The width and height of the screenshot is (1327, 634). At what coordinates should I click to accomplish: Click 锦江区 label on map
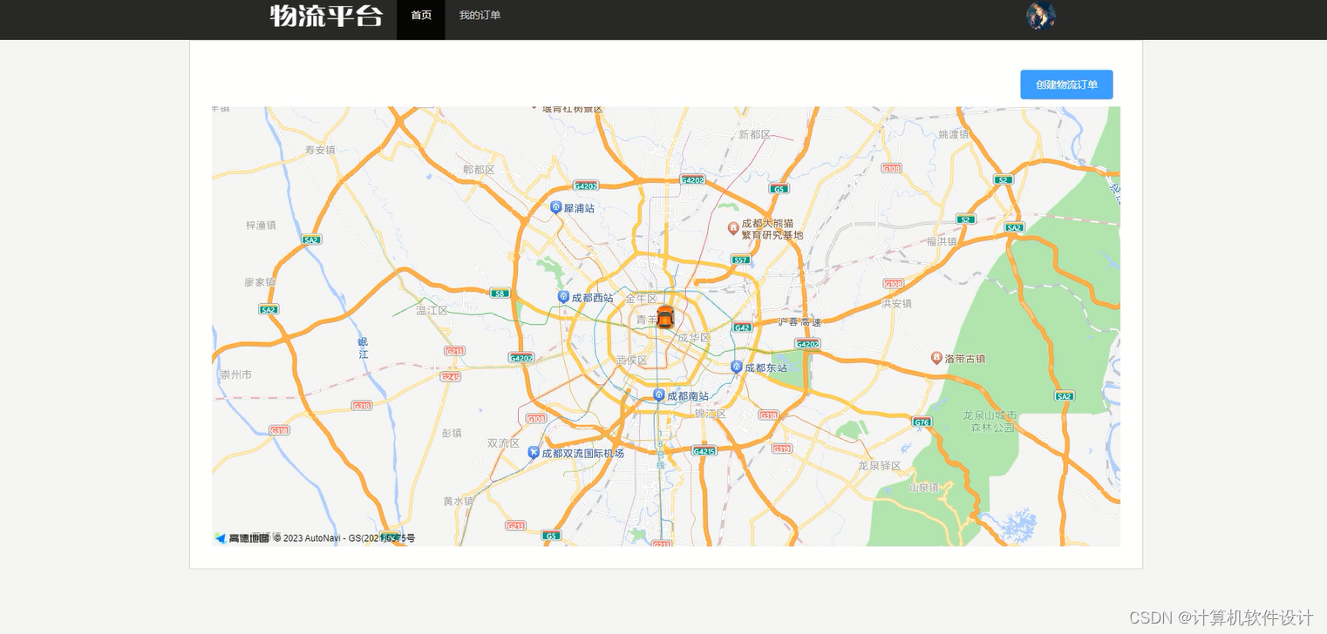710,415
